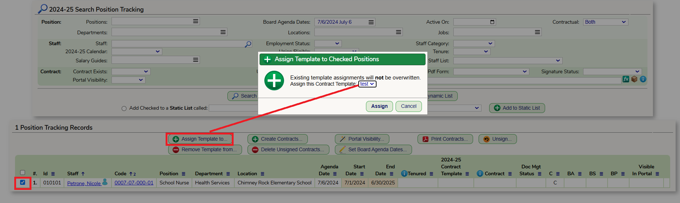This screenshot has height=203, width=680.
Task: Click the blue info icon beside fx
Action: 643,79
